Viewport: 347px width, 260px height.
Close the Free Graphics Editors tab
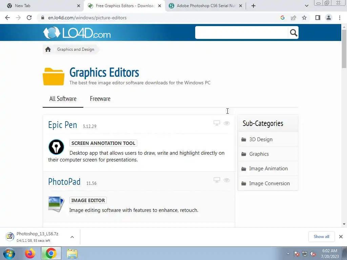[160, 6]
